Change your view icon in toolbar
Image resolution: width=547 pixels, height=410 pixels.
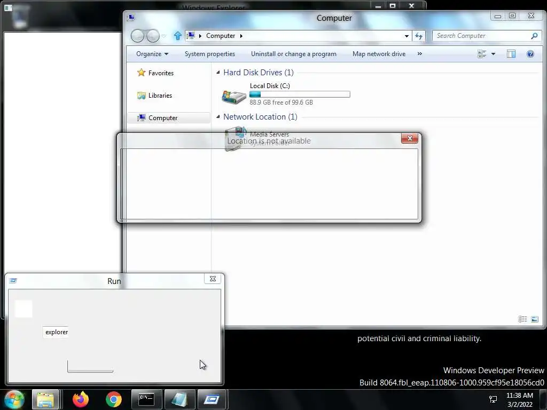(x=482, y=54)
